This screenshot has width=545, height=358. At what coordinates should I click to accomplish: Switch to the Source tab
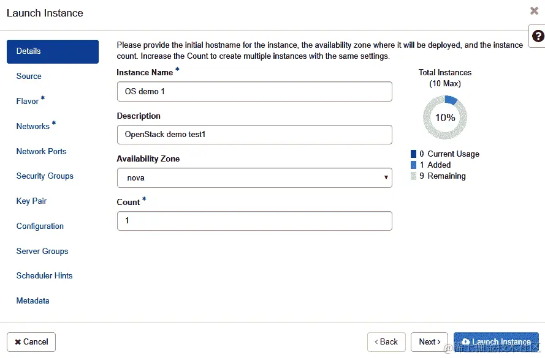[29, 76]
